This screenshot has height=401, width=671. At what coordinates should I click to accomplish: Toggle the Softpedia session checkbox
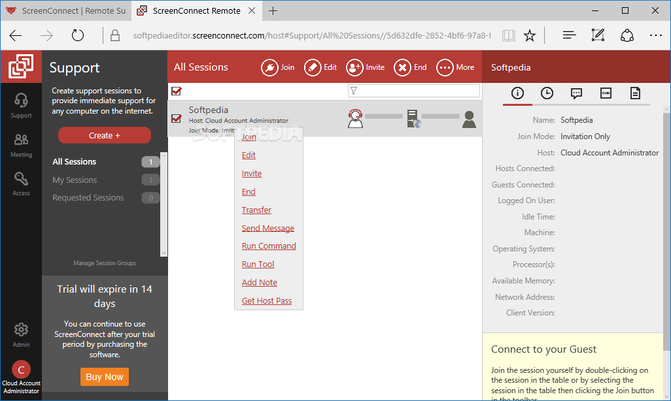(177, 118)
